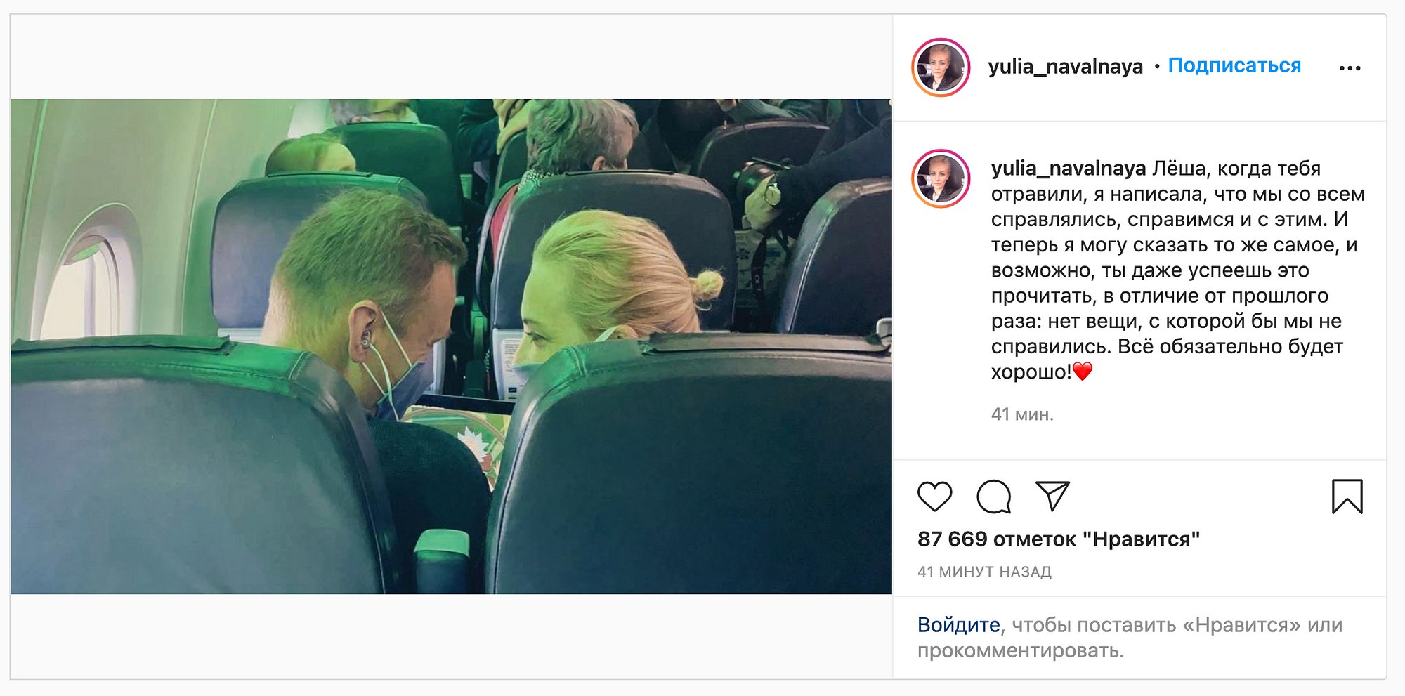This screenshot has width=1405, height=696.
Task: Open comments with the speech bubble icon
Action: 993,497
